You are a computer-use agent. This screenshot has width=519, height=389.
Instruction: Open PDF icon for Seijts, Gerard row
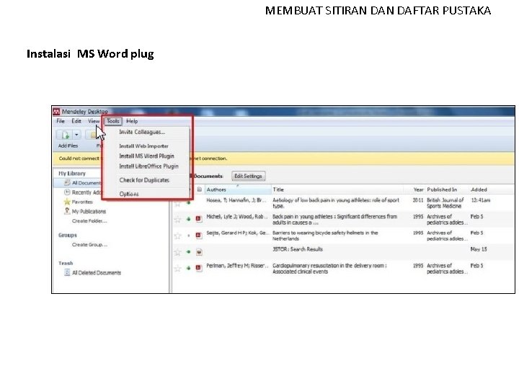click(199, 235)
